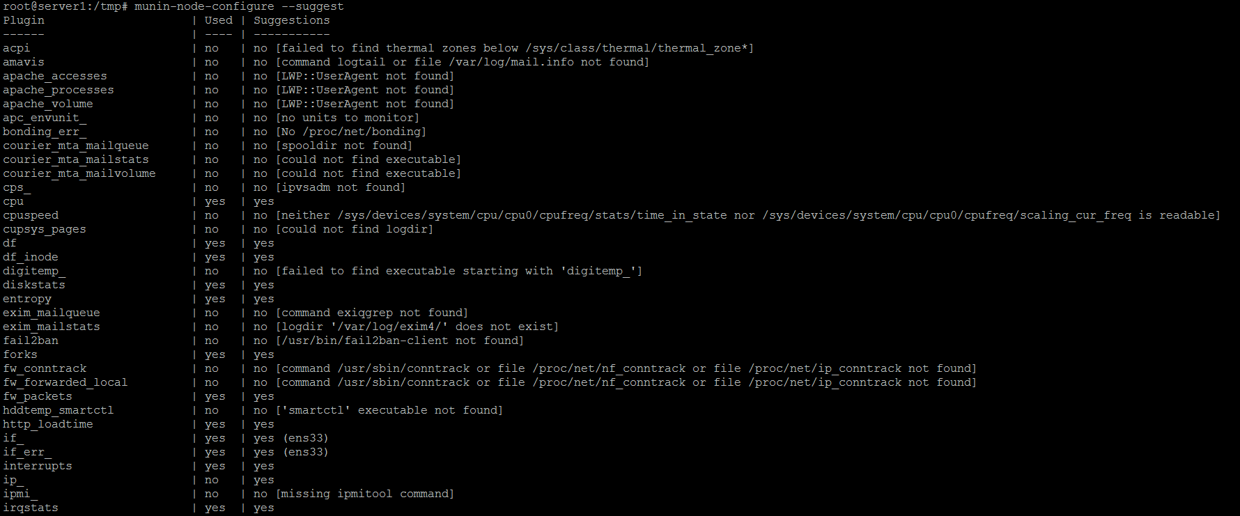Click the df_inode plugin name

[x=31, y=257]
